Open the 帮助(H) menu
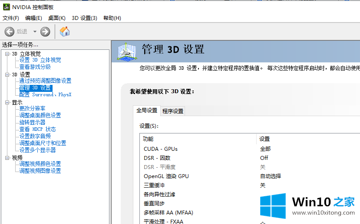 [x=112, y=18]
